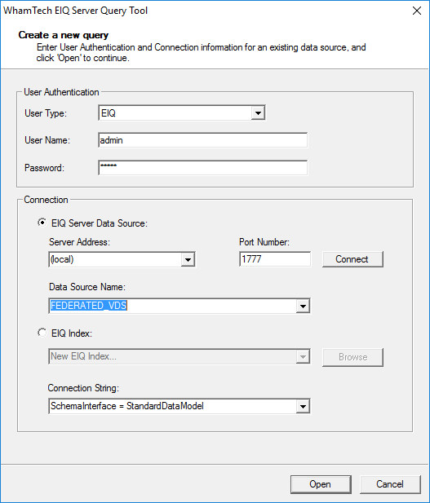
Task: Expand the Server Address dropdown arrow
Action: (x=188, y=259)
